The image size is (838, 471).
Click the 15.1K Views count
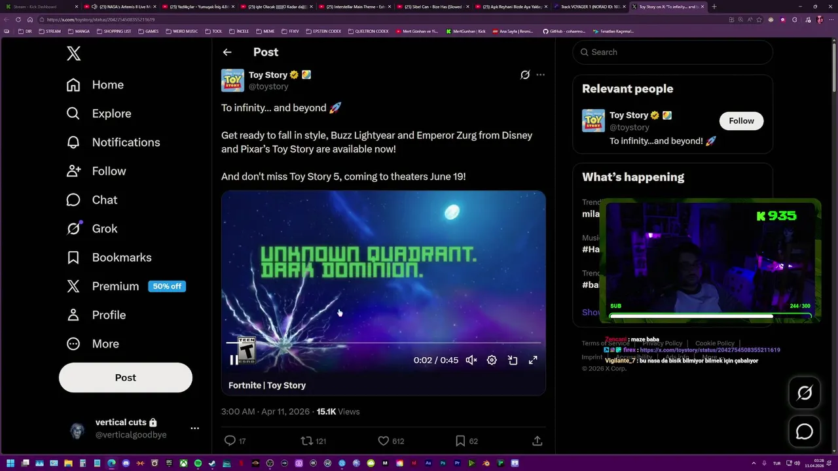tap(338, 411)
